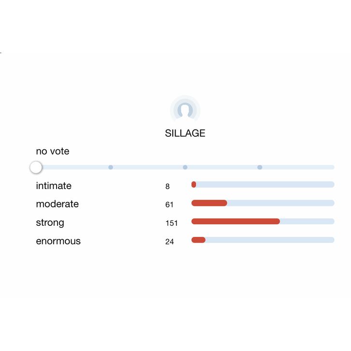
Task: Select the third dot stop on the vote slider
Action: click(x=260, y=167)
